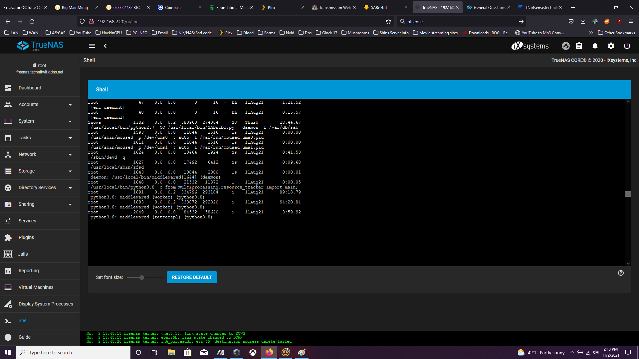Open the Jails page
639x359 pixels.
point(40,254)
